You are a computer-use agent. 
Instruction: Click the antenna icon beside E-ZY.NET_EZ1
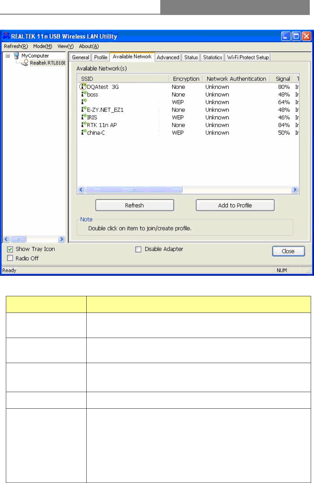83,110
